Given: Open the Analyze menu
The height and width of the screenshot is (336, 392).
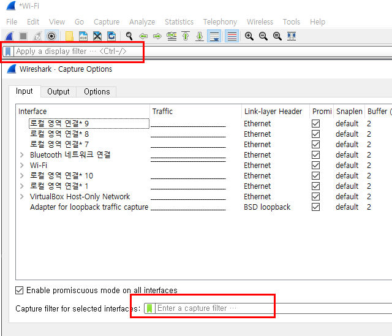Looking at the screenshot, I should [142, 22].
